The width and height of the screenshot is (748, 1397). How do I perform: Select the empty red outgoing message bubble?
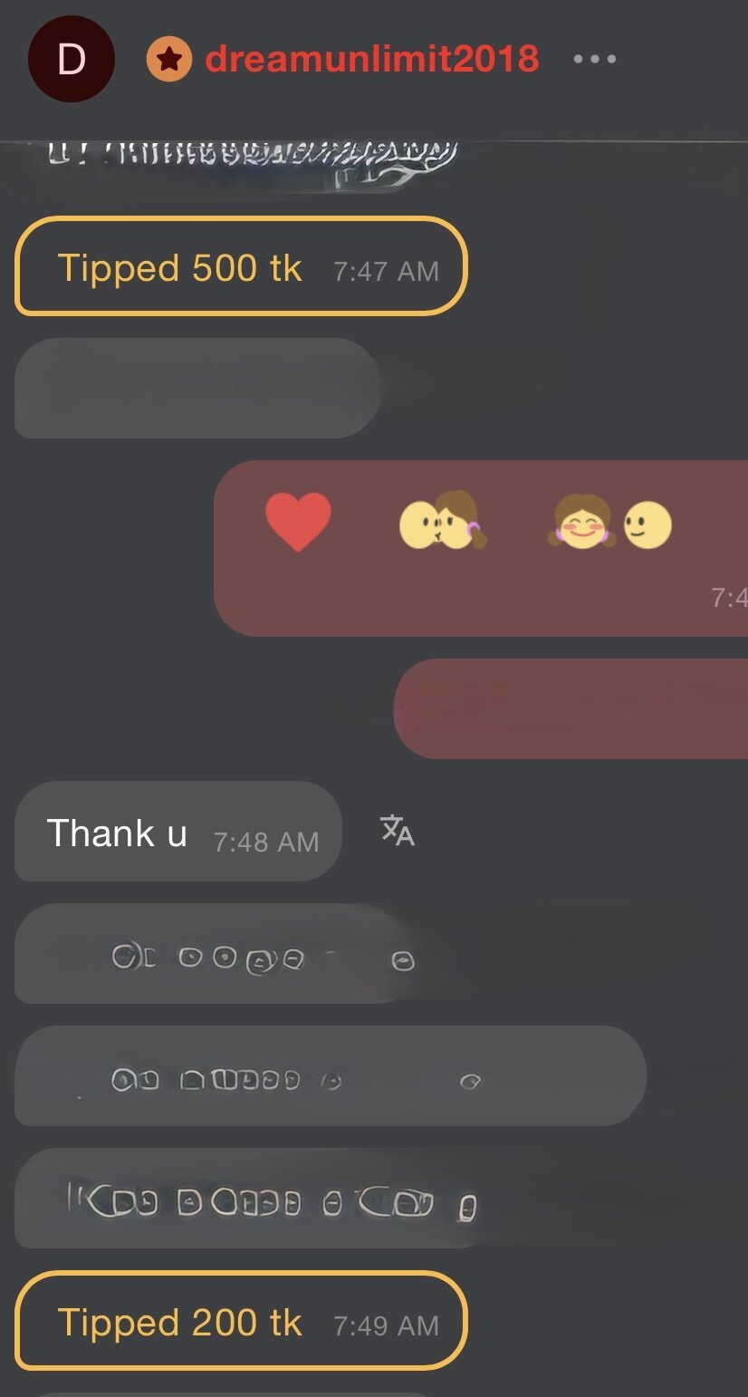tap(571, 708)
